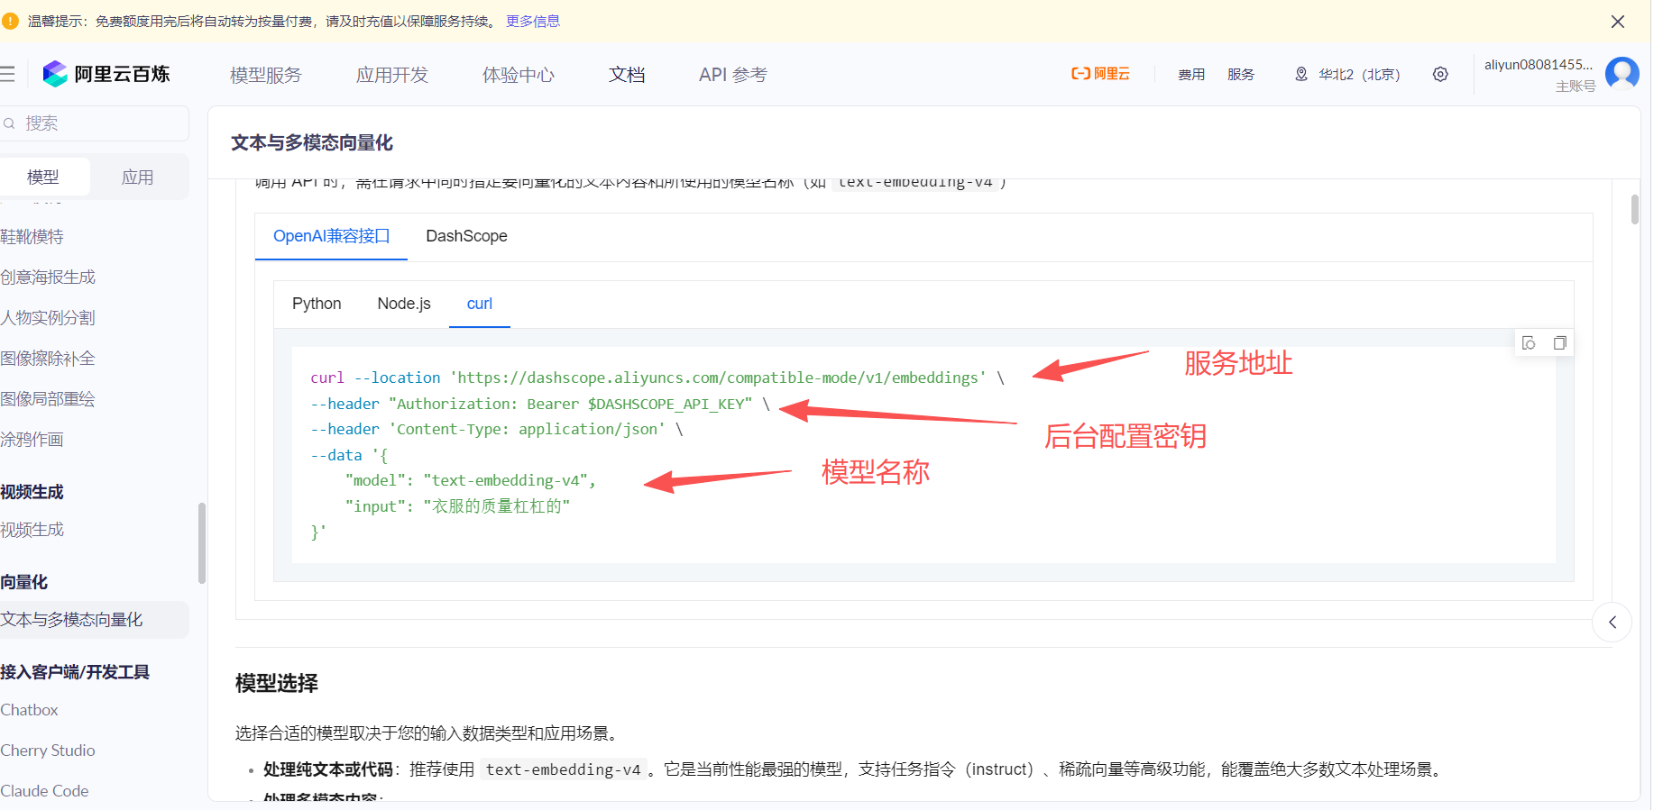Click the user avatar icon
The image size is (1663, 810).
pos(1622,74)
